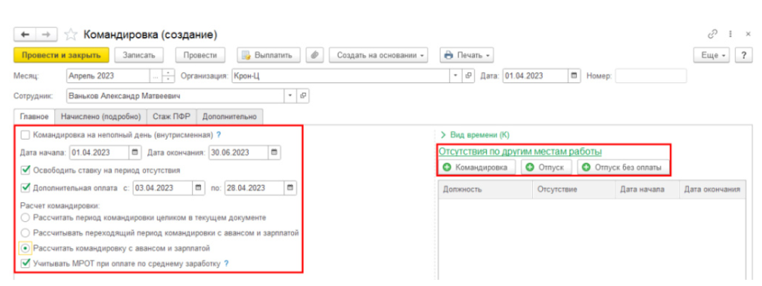The height and width of the screenshot is (286, 762).
Task: Click Провести и закрыть button
Action: click(x=61, y=55)
